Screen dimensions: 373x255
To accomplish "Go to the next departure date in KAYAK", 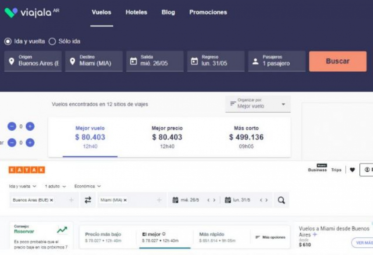I will tap(214, 200).
